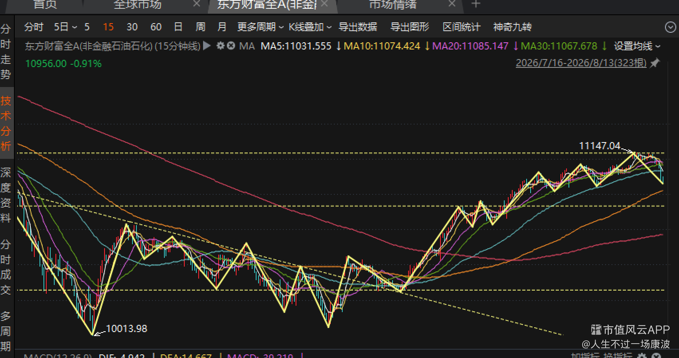
Task: Click the low label 10013.98
Action: coord(126,329)
